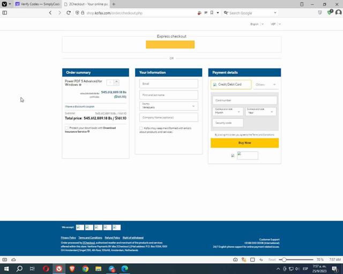Screen dimensions: 343x274
Task: Launch Google Chrome from taskbar
Action: click(85, 269)
